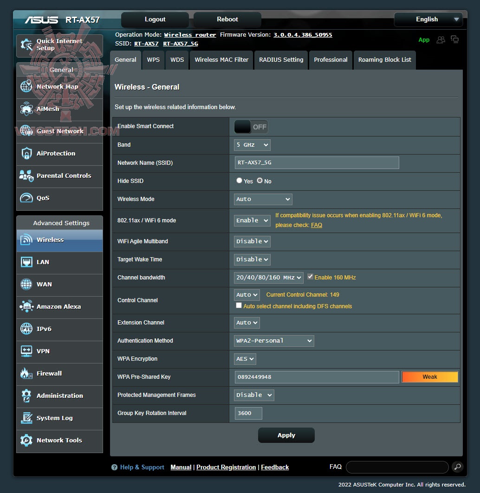Screen dimensions: 480x493
Task: Check Auto select channel including DFS channels
Action: click(x=239, y=305)
